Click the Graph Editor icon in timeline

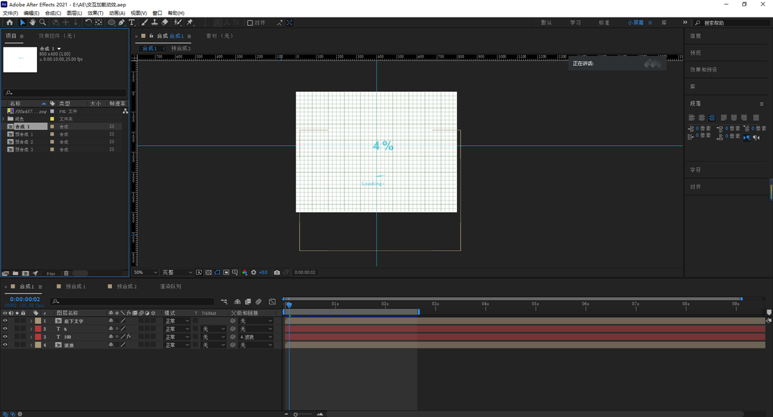coord(272,302)
